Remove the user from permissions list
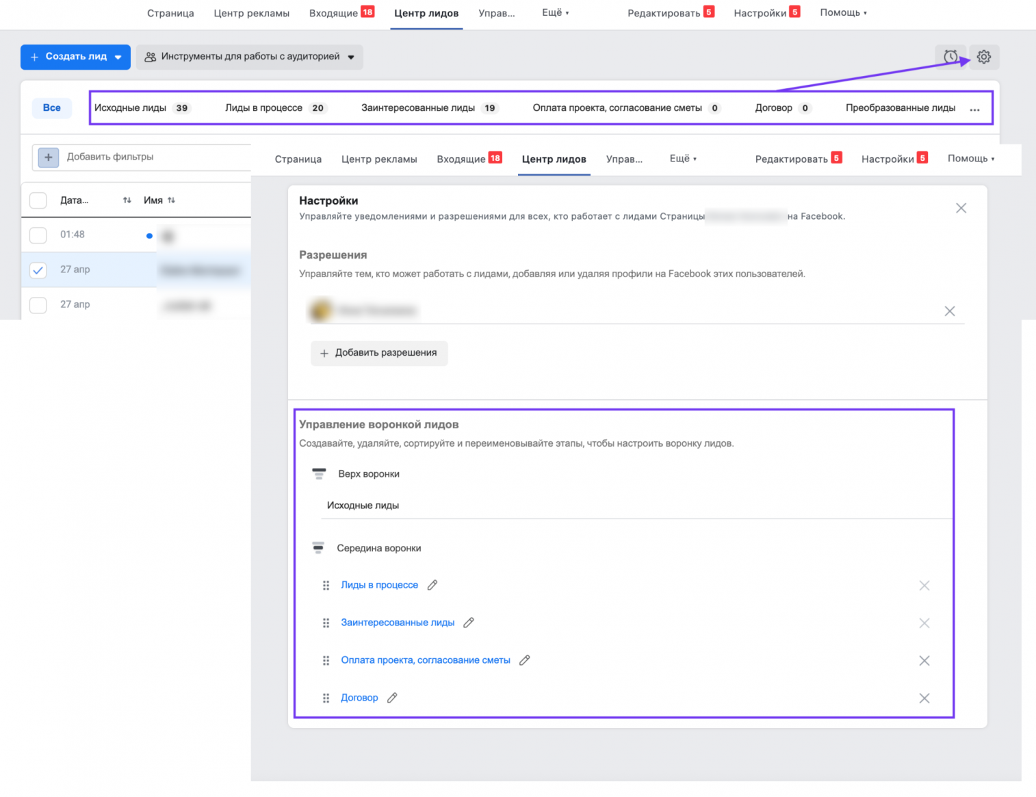Image resolution: width=1036 pixels, height=797 pixels. tap(950, 311)
